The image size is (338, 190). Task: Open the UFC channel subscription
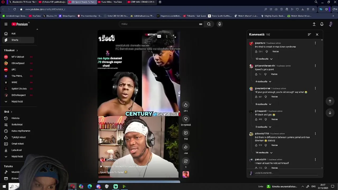point(18,70)
